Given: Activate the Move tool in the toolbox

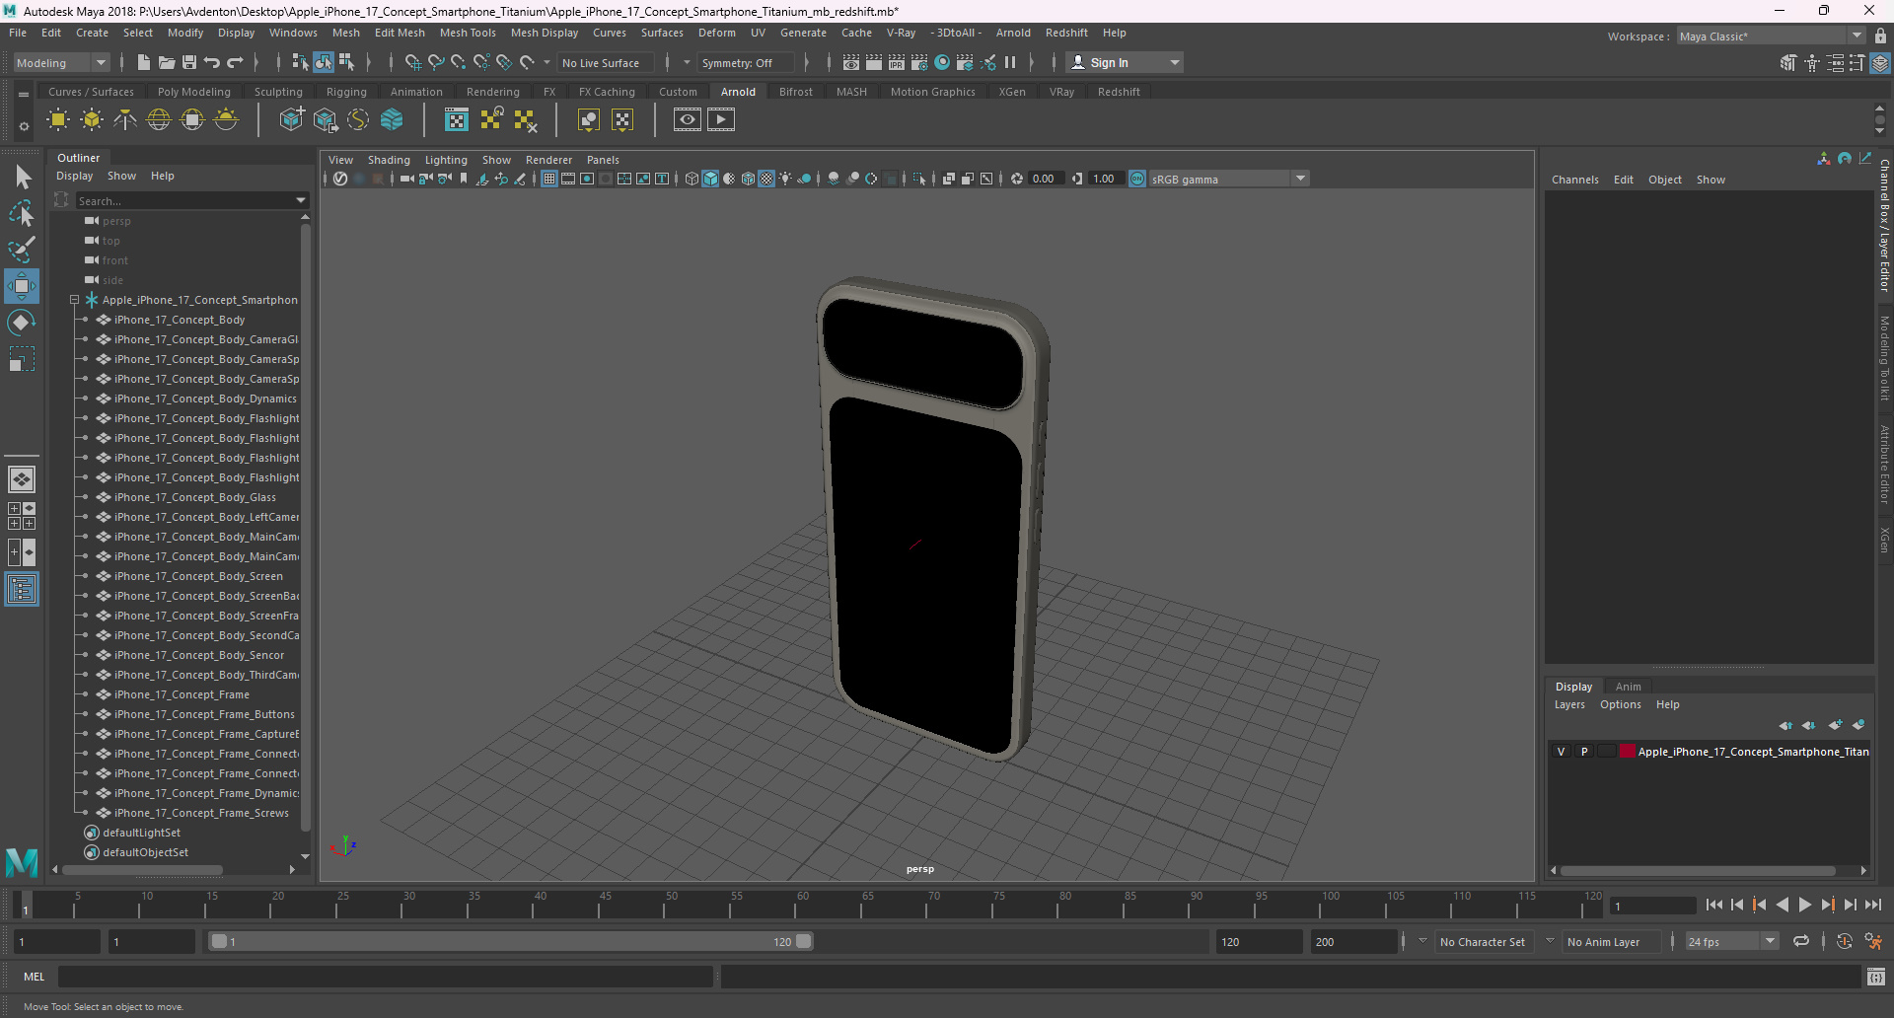Looking at the screenshot, I should tap(22, 286).
